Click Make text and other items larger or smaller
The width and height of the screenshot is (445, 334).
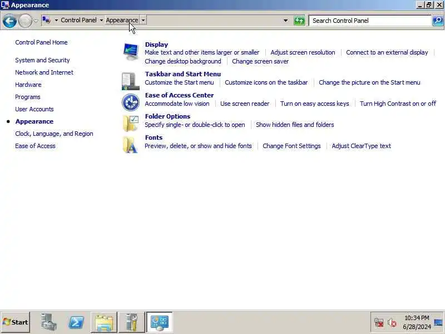[x=202, y=52]
